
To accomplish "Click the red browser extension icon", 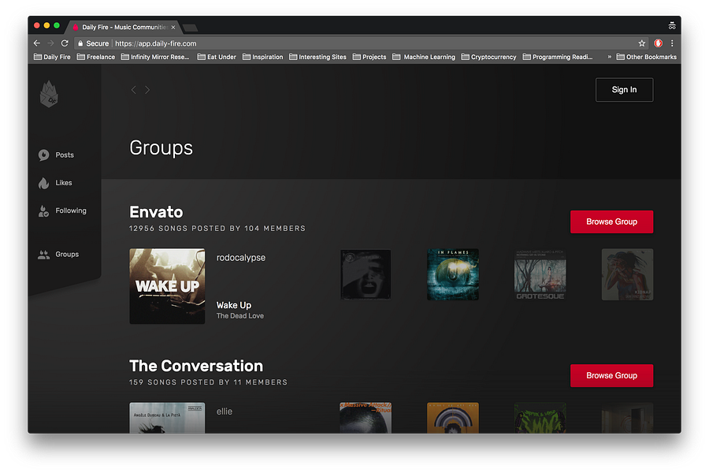I will (x=658, y=43).
